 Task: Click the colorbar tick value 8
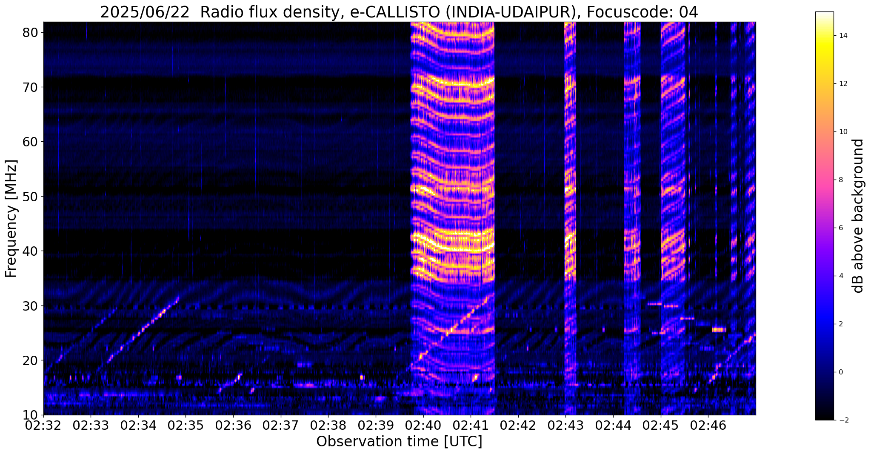pos(840,180)
